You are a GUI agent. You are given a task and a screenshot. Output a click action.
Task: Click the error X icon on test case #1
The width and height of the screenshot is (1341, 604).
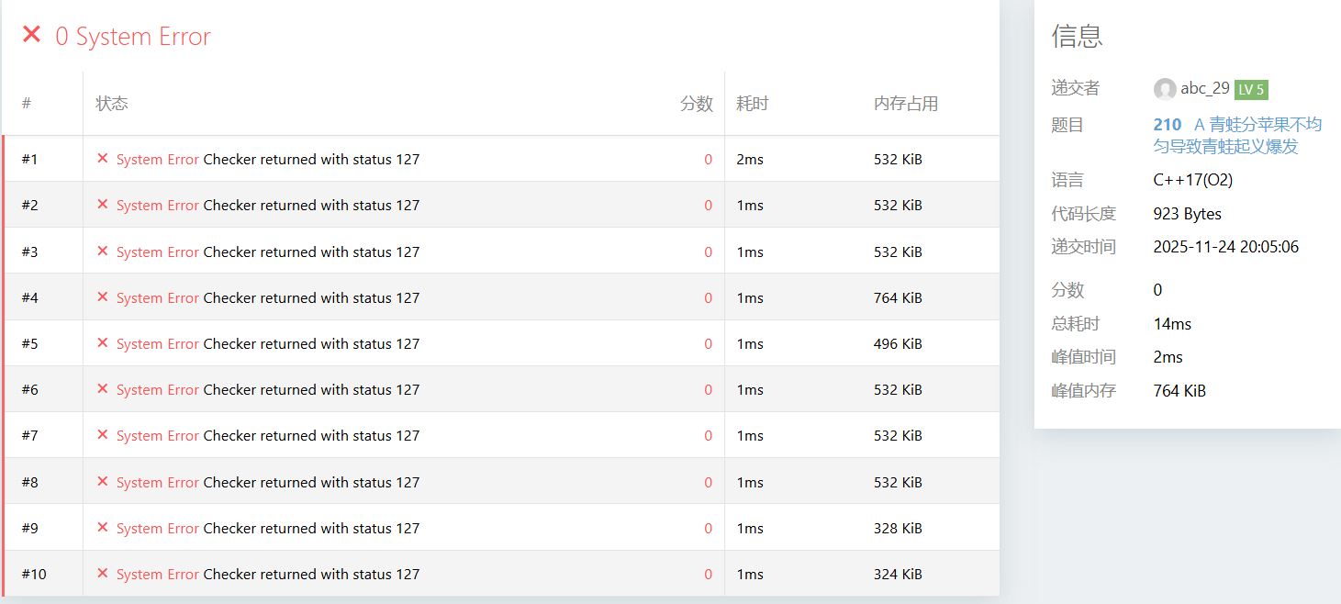point(103,159)
